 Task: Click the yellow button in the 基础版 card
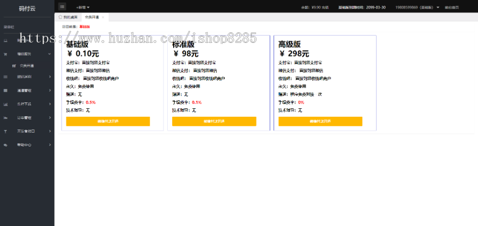tap(108, 121)
